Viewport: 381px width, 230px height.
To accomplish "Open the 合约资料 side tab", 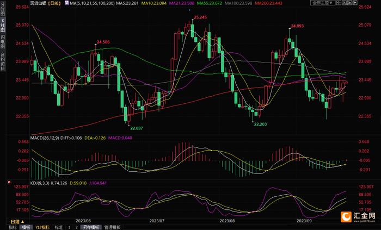I will pos(3,61).
